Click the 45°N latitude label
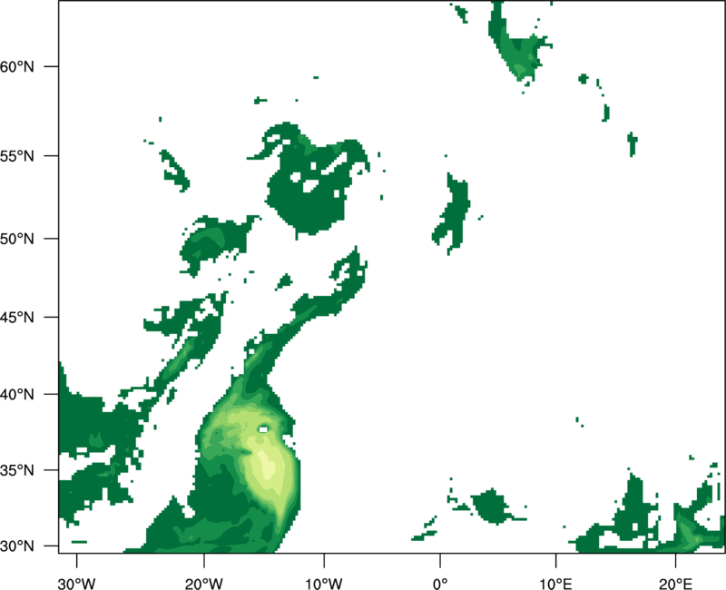 pyautogui.click(x=17, y=317)
